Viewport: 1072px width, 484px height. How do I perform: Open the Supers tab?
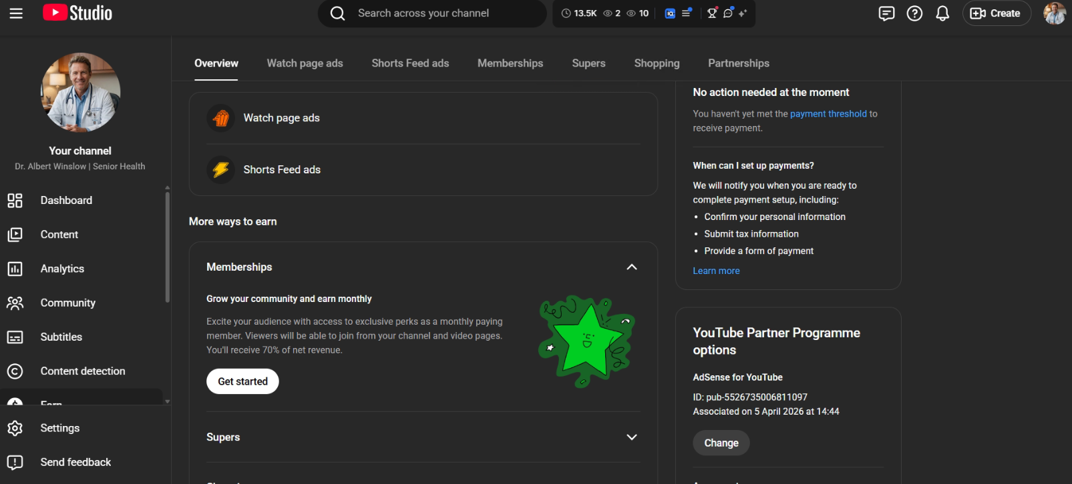588,63
